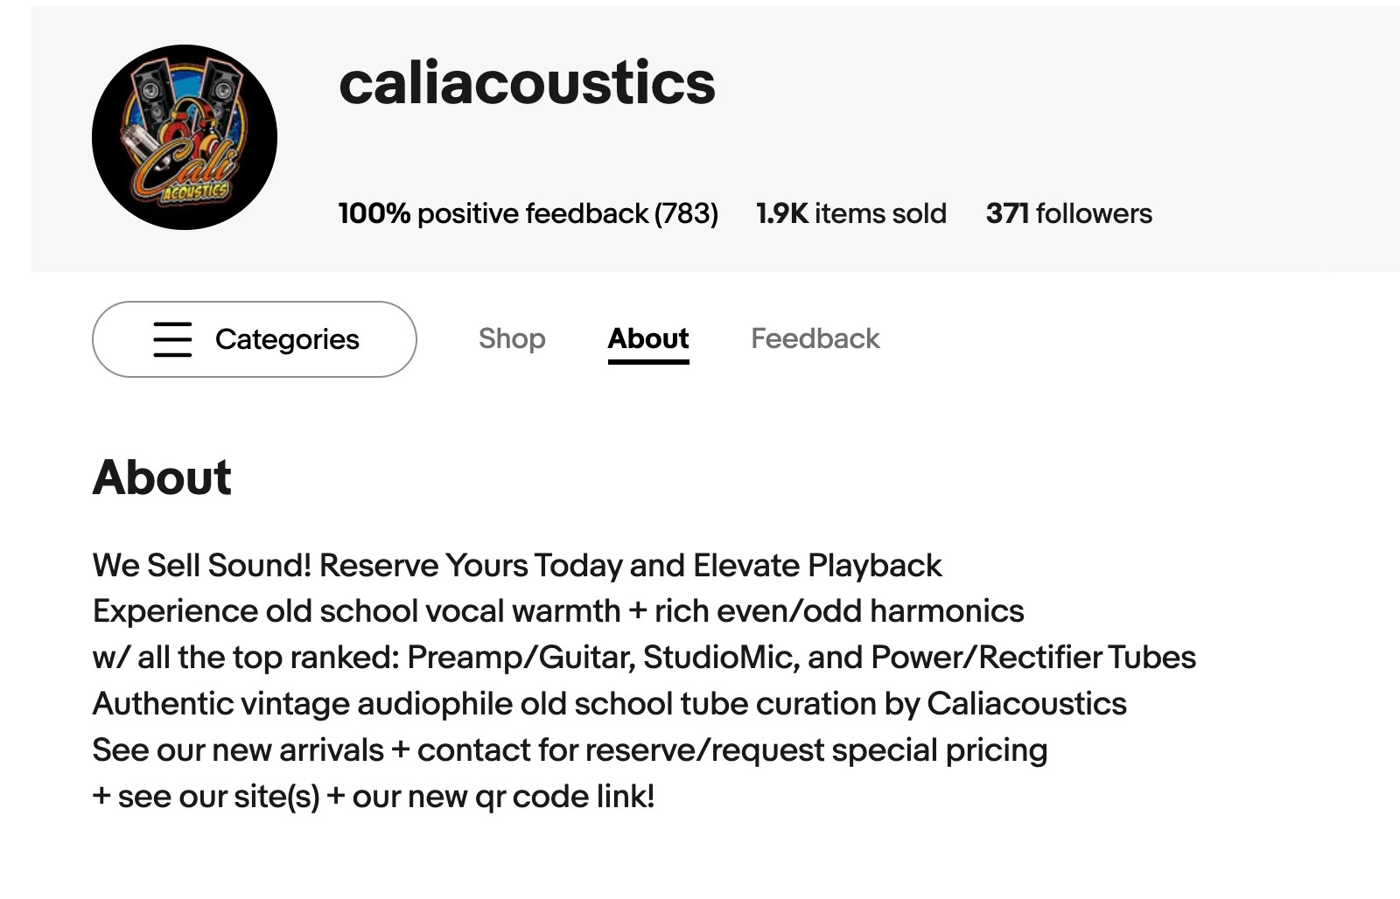
Task: Click the caliacoustics store name heading
Action: pos(528,84)
